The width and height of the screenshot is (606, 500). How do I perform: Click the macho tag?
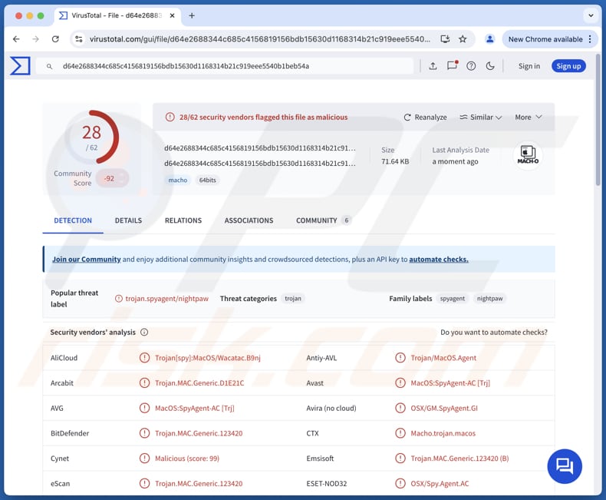[178, 180]
